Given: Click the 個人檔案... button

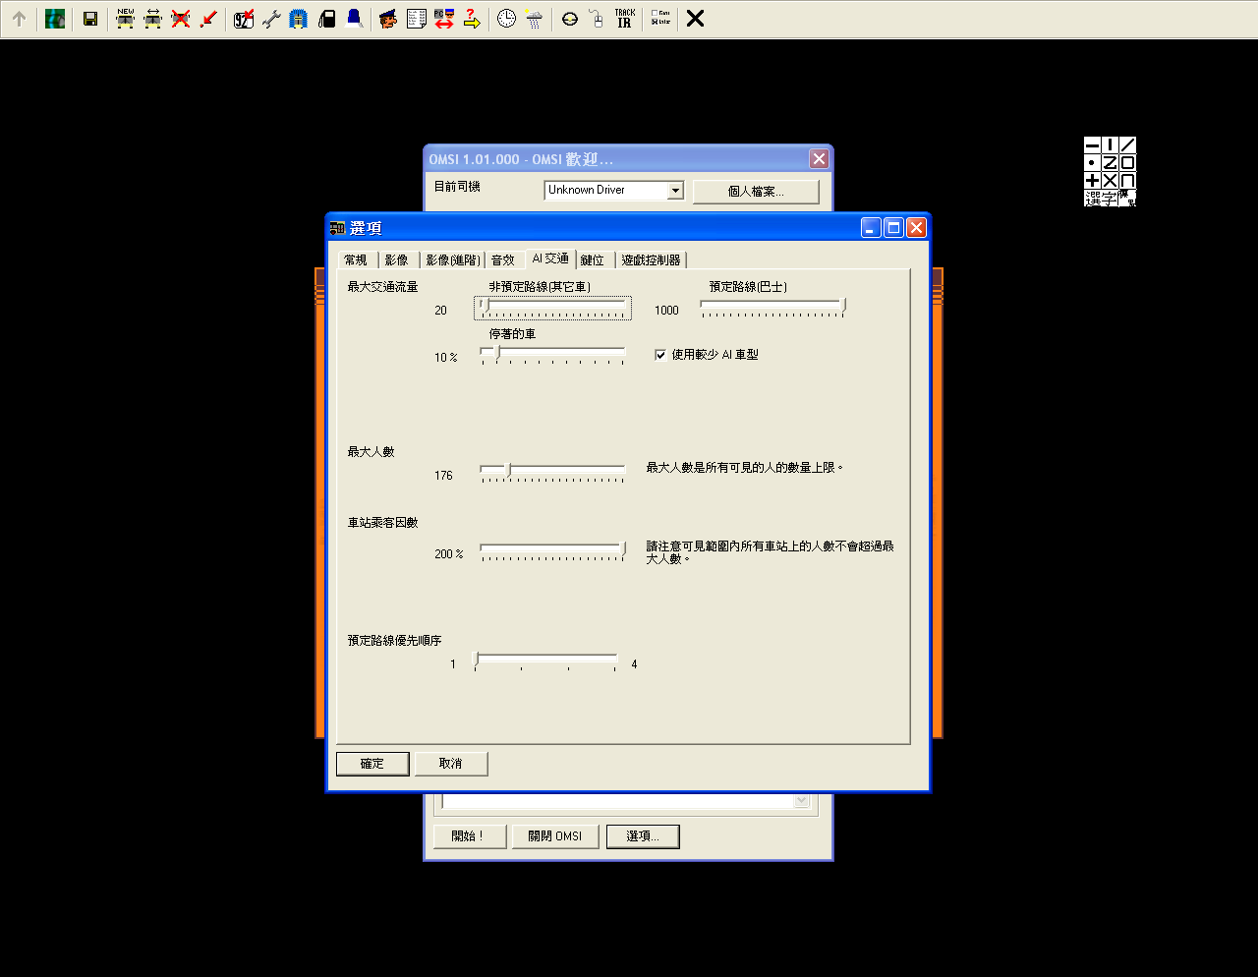Looking at the screenshot, I should click(x=756, y=192).
